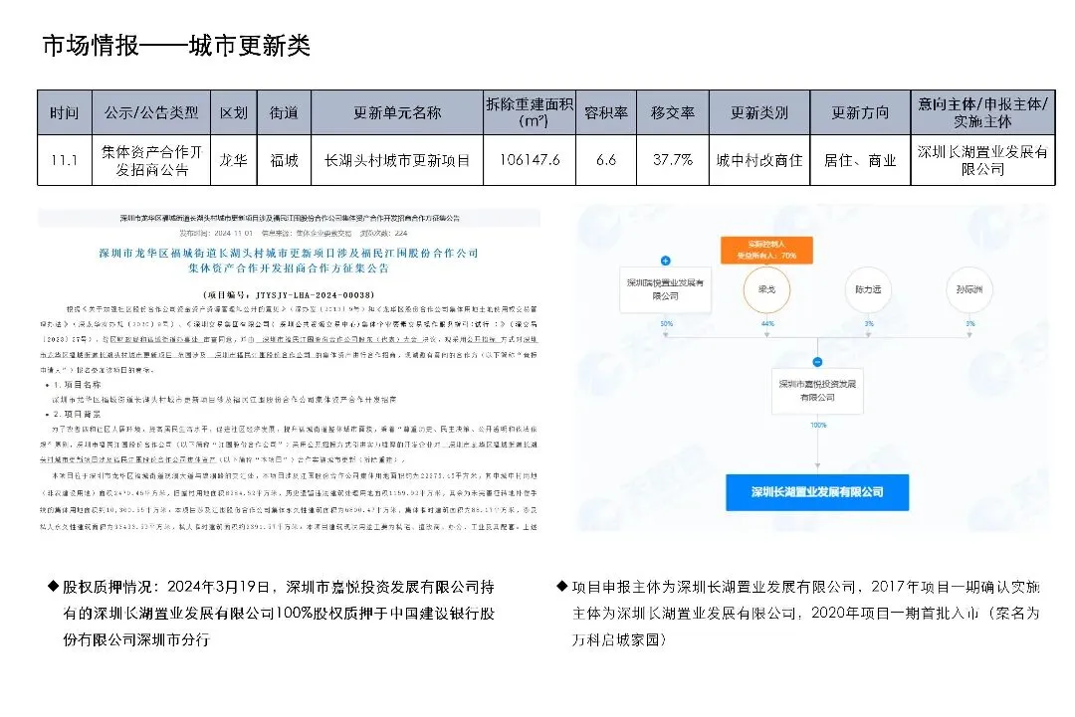Click the orange 实际控制人 tag
This screenshot has height=717, width=1075.
(x=766, y=250)
